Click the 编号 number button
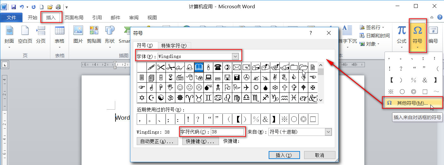Screen dimensions: 444x165 (x=433, y=35)
